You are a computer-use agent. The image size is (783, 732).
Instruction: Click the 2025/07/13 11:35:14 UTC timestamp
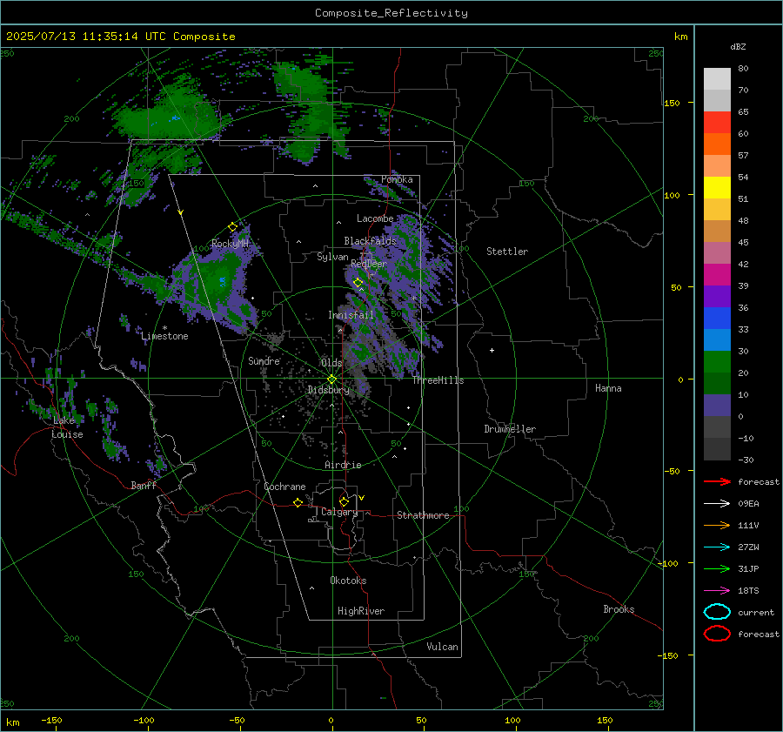pyautogui.click(x=85, y=37)
